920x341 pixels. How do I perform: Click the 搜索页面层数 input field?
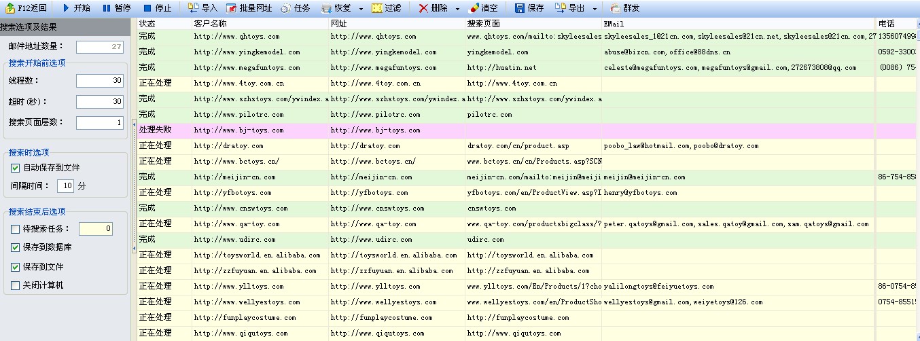click(100, 123)
